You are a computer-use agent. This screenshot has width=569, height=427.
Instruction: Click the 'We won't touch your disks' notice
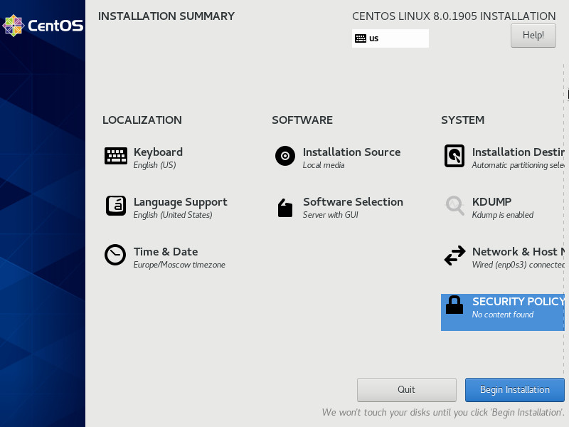click(x=443, y=413)
